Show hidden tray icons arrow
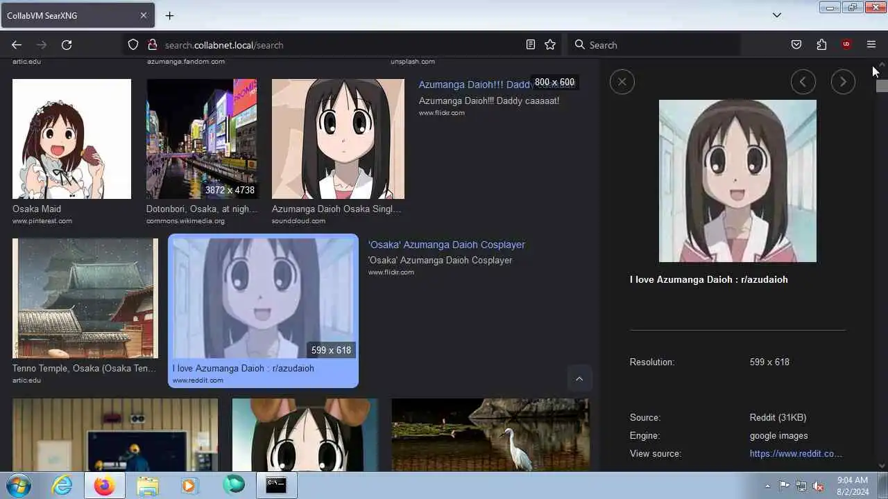 tap(767, 486)
